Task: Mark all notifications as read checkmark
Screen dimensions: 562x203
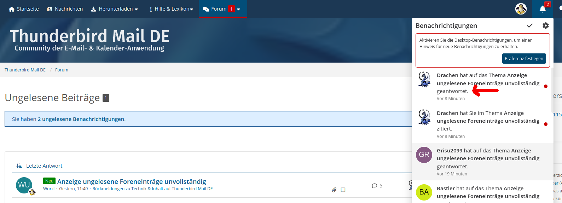Action: tap(529, 25)
